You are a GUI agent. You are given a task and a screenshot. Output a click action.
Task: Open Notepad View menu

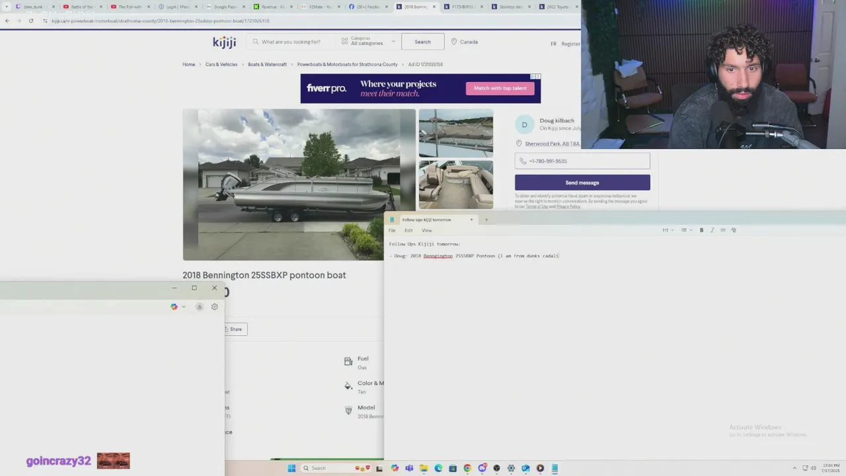(x=427, y=230)
